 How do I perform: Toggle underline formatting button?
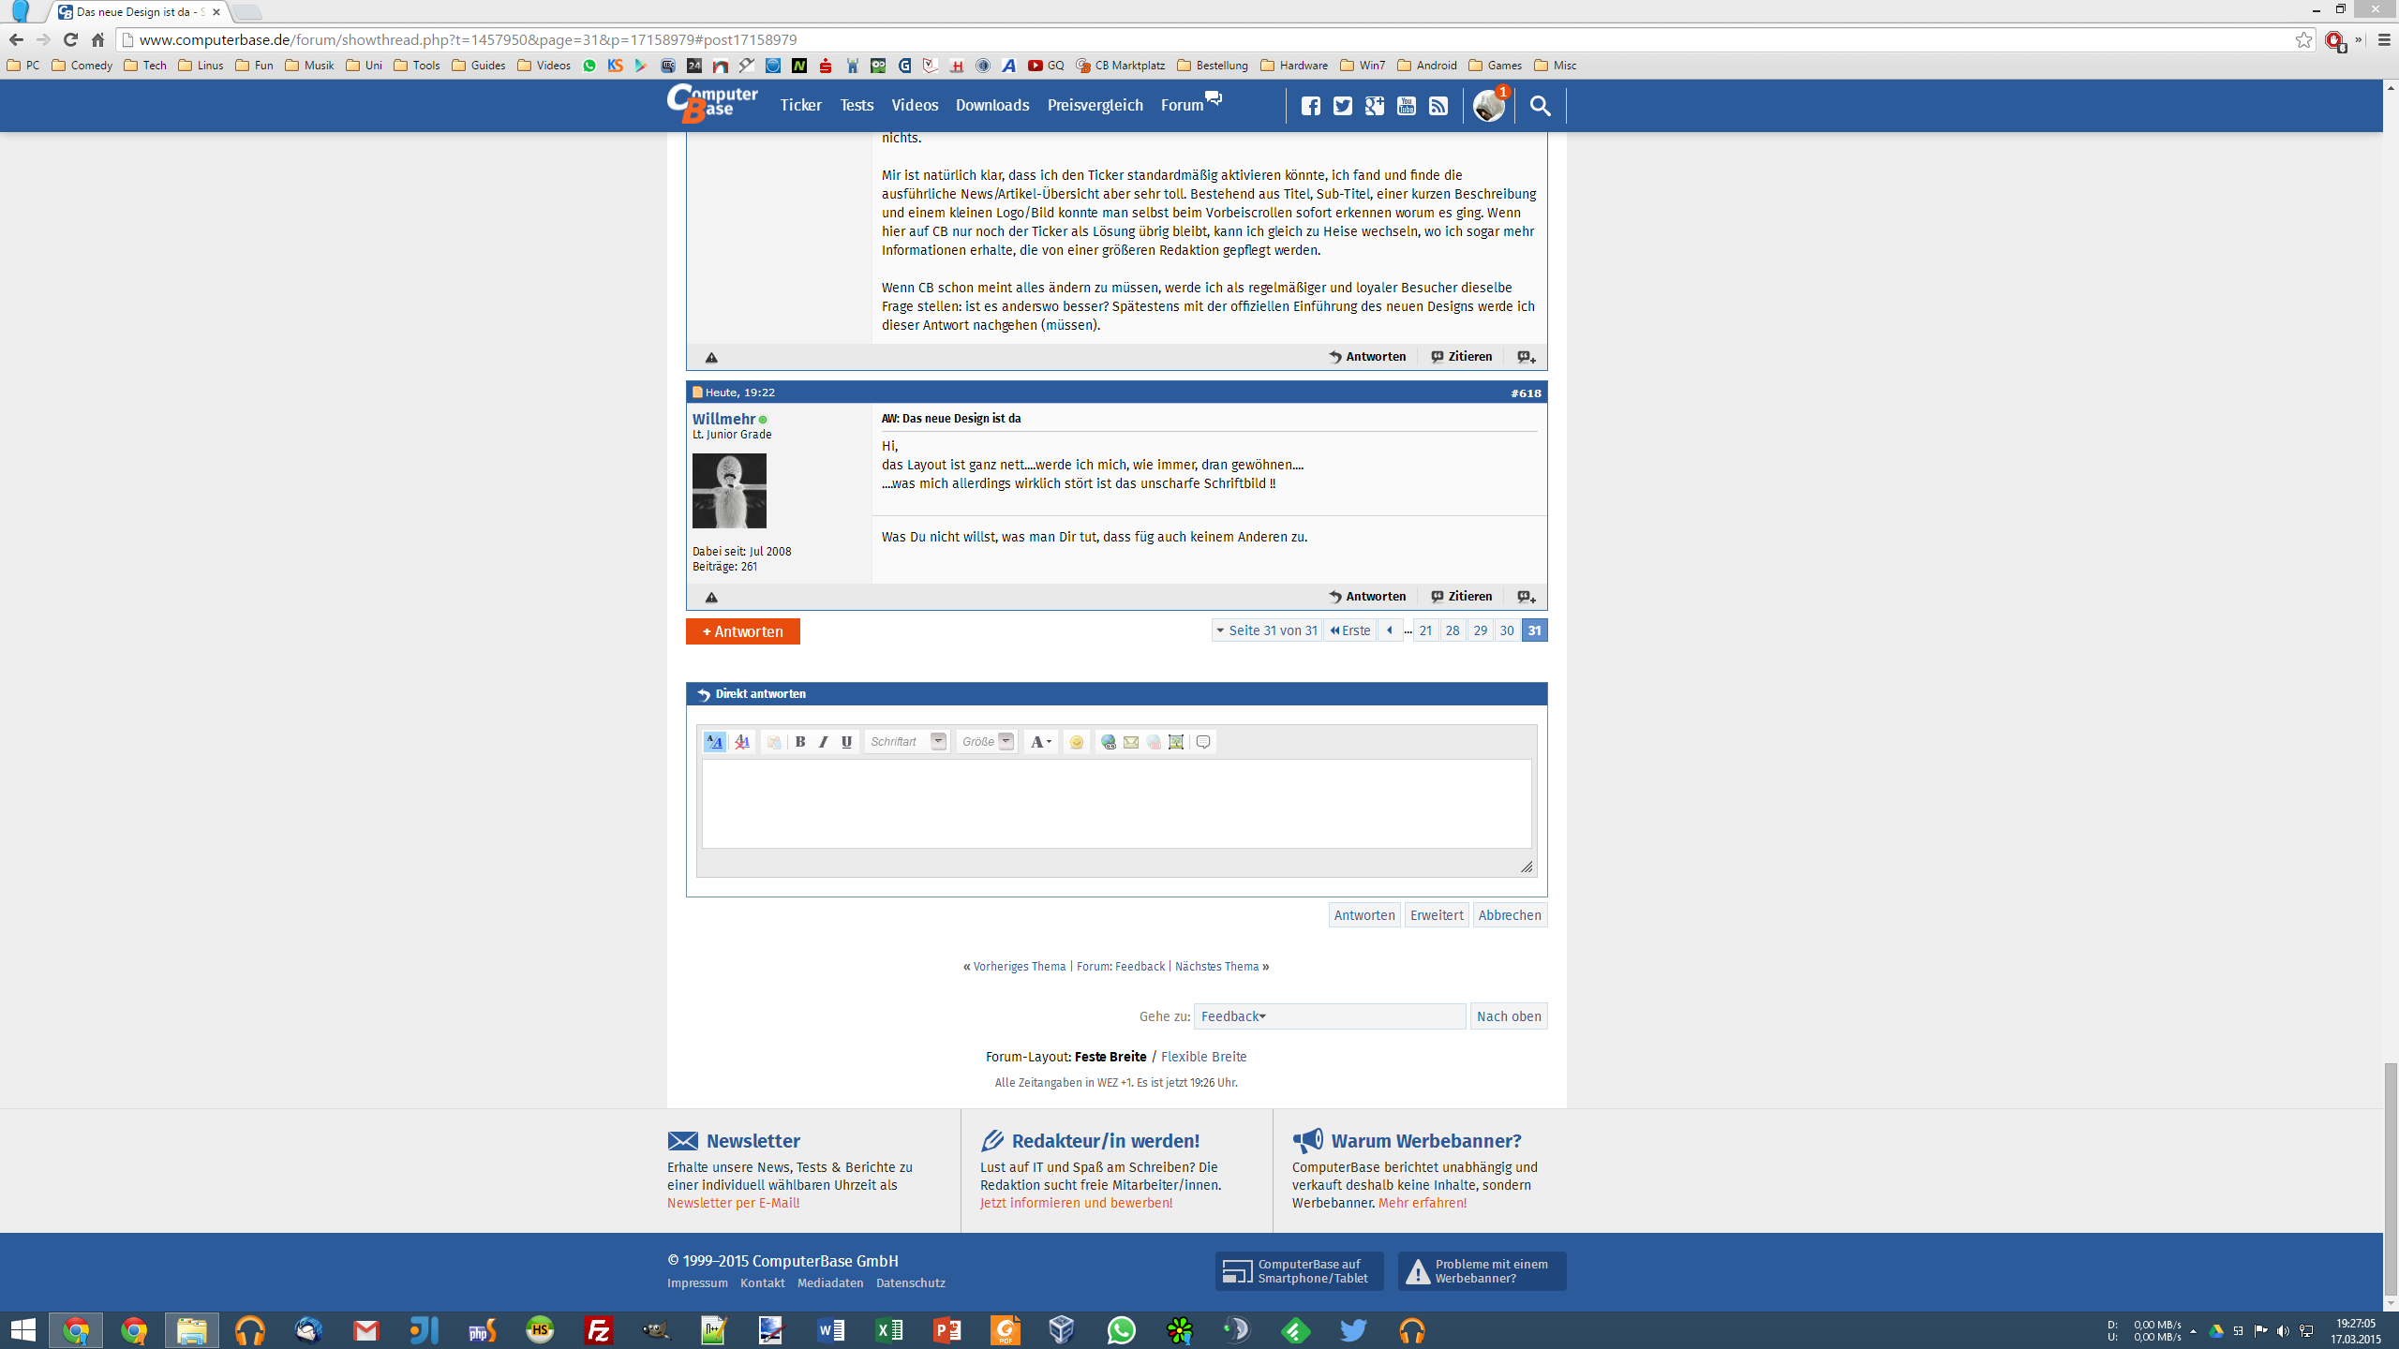click(846, 742)
